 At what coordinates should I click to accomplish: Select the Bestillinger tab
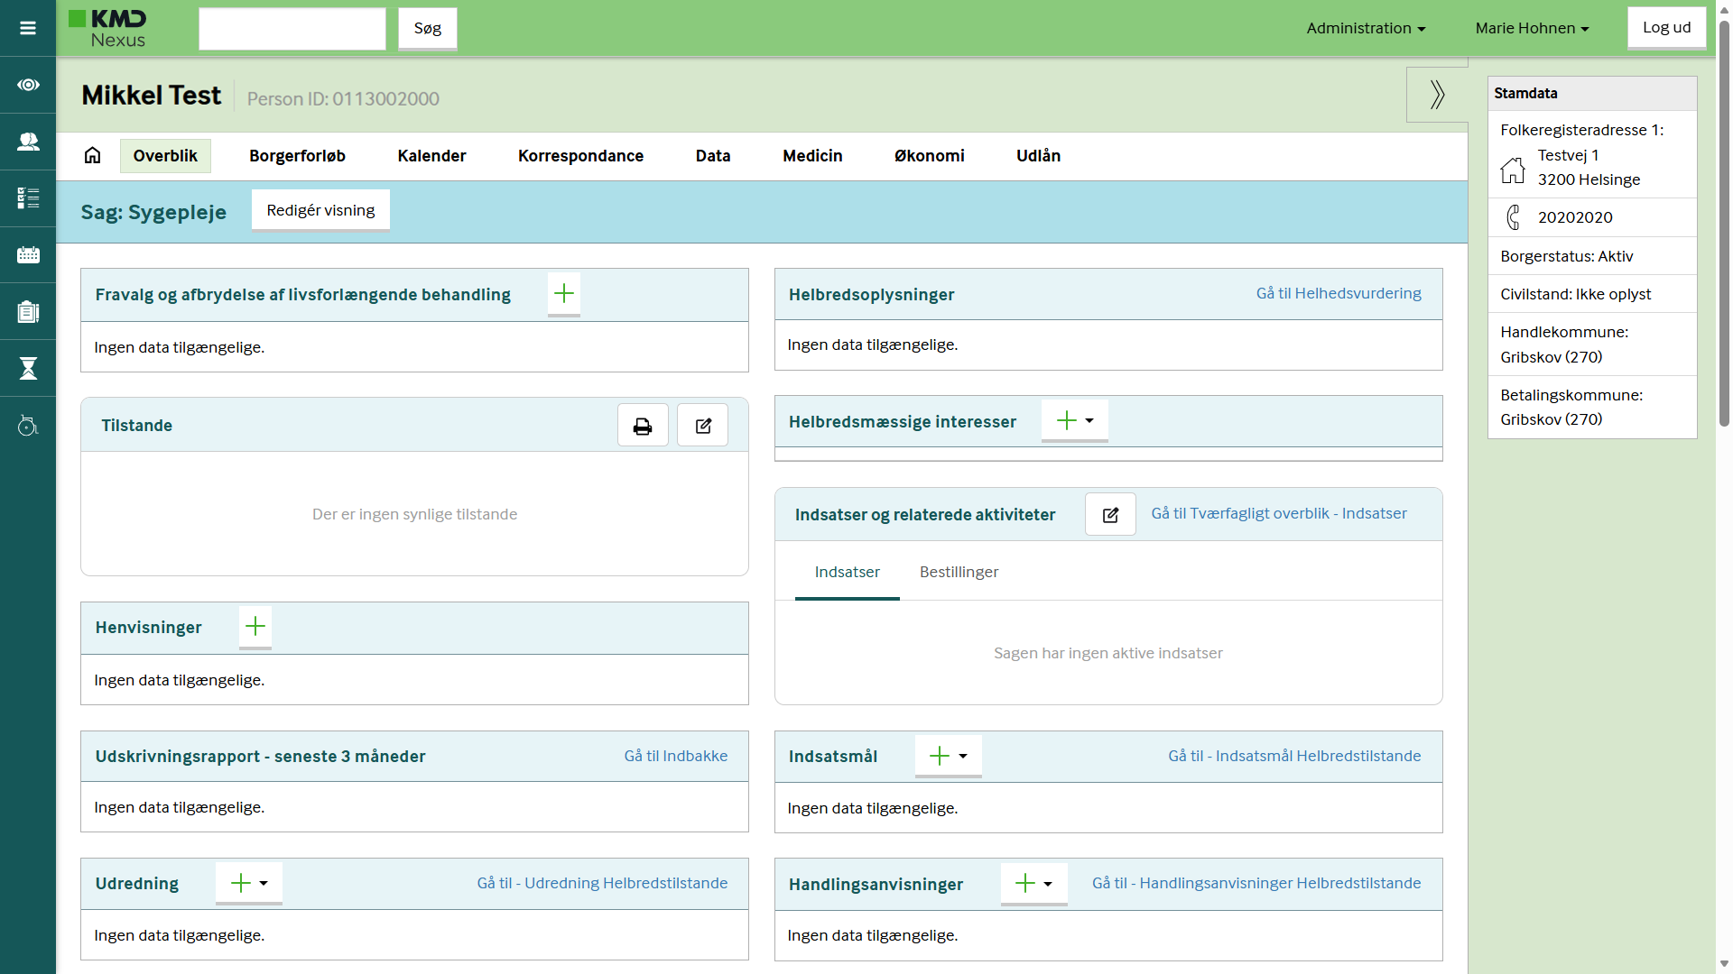pyautogui.click(x=959, y=572)
